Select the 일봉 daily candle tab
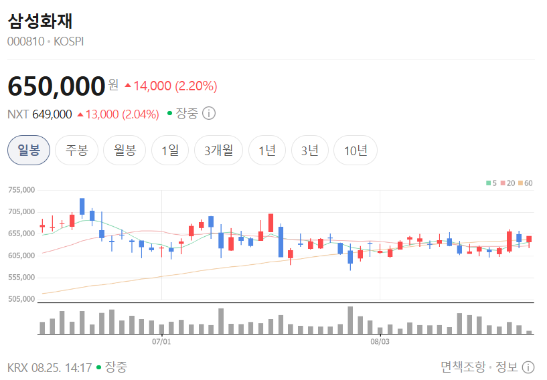The image size is (547, 380). 29,151
